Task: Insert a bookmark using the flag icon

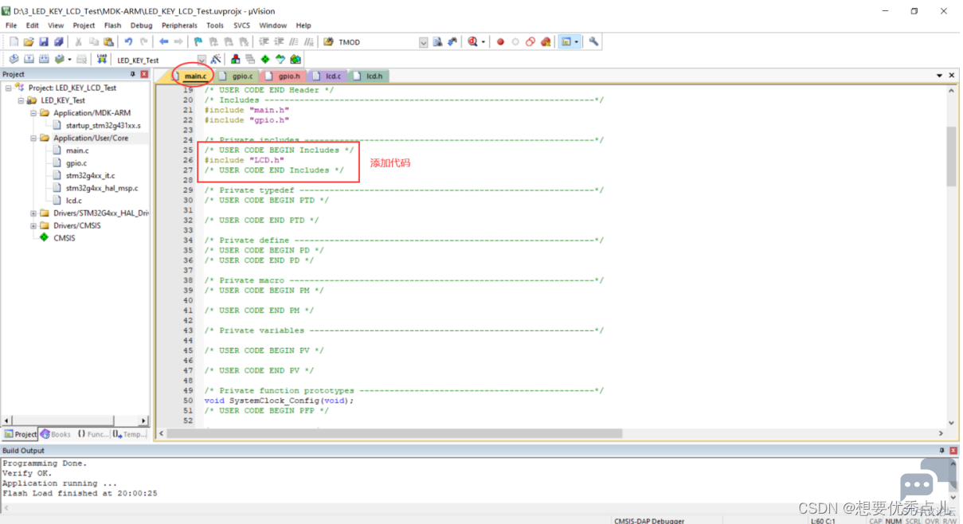Action: (x=198, y=42)
